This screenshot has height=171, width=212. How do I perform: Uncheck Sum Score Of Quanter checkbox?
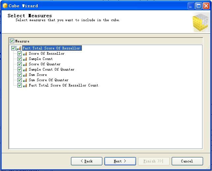pyautogui.click(x=19, y=80)
